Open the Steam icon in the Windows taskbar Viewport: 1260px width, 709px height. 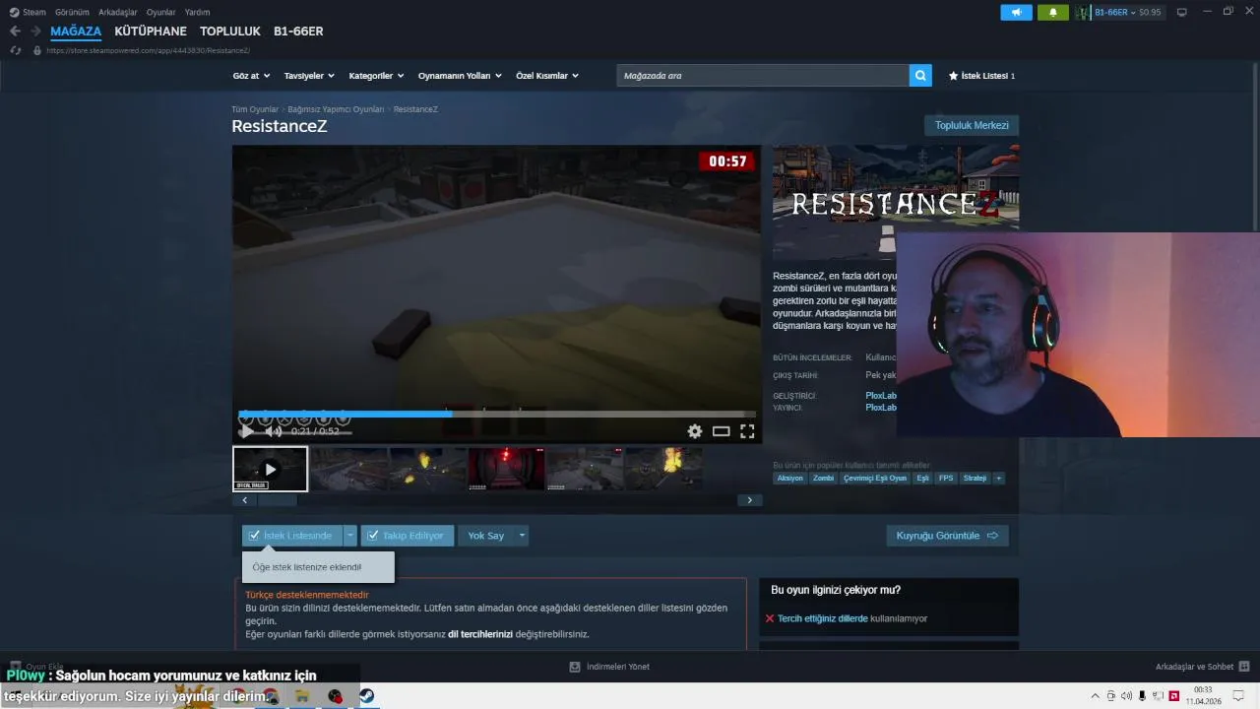[365, 696]
